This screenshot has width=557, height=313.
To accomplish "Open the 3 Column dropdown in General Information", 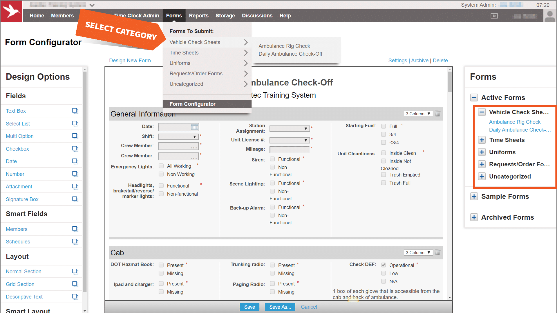I will (418, 114).
